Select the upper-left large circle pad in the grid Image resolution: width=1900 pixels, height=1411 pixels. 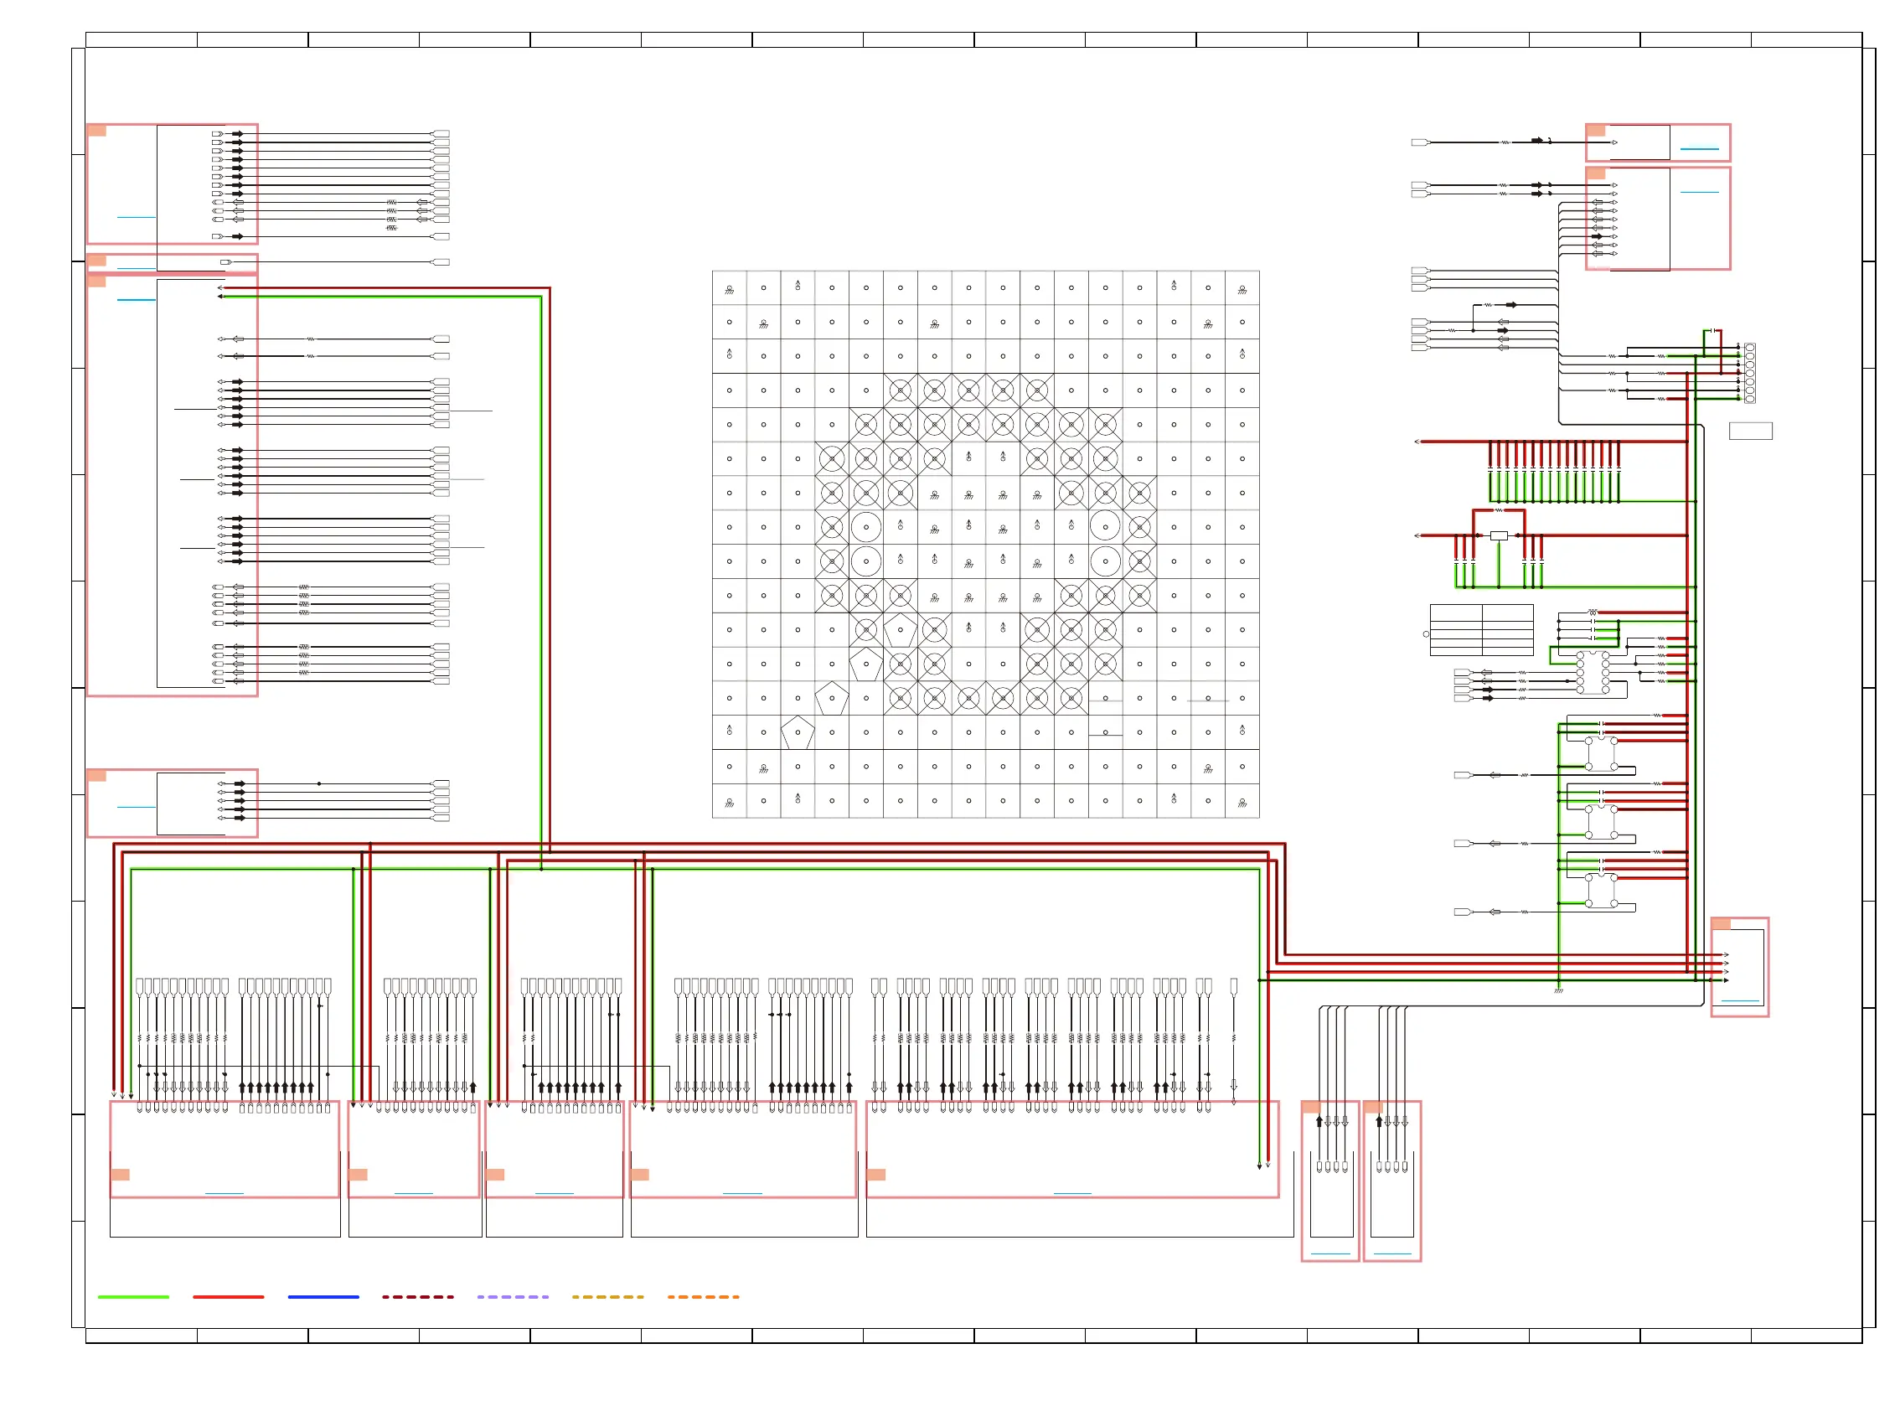(x=865, y=527)
